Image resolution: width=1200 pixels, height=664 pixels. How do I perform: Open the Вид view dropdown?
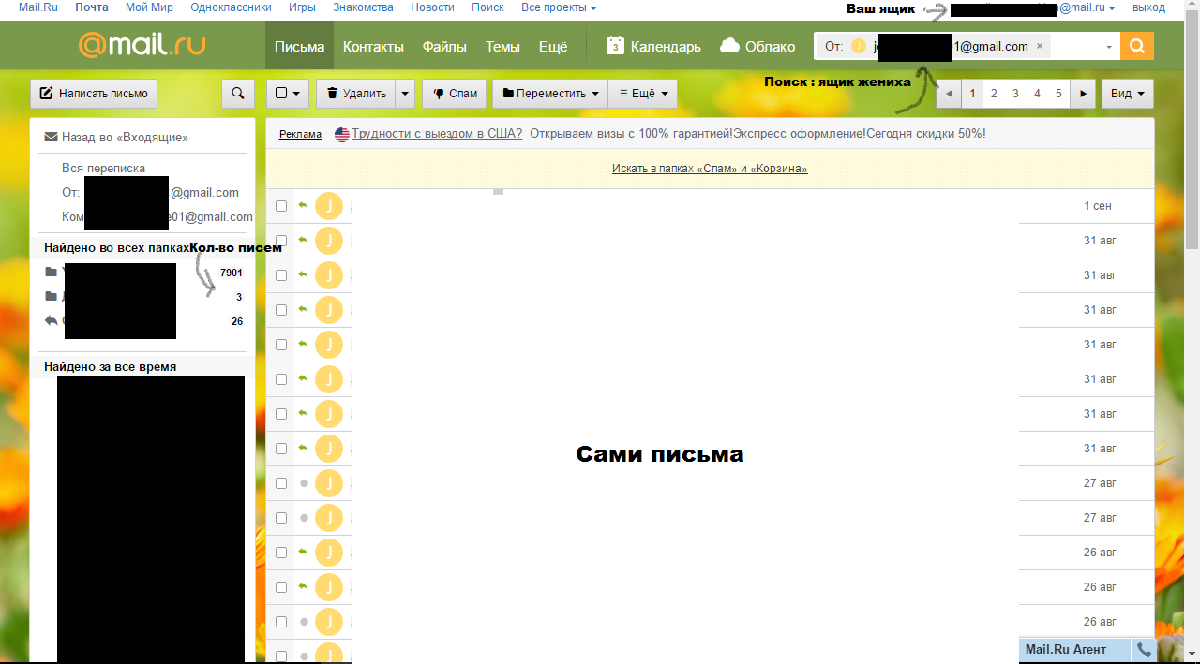pyautogui.click(x=1127, y=94)
